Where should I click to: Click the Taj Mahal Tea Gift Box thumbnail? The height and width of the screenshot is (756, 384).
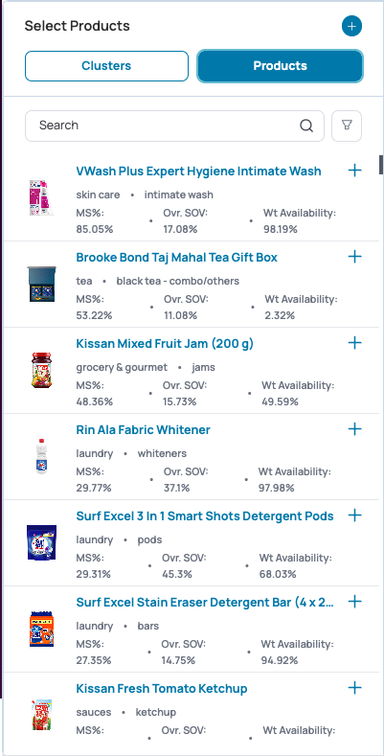pyautogui.click(x=41, y=284)
